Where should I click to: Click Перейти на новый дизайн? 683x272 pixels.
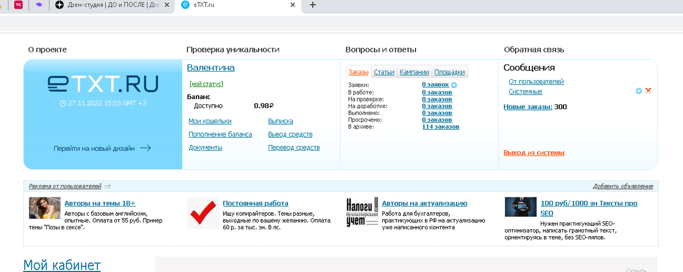[102, 148]
